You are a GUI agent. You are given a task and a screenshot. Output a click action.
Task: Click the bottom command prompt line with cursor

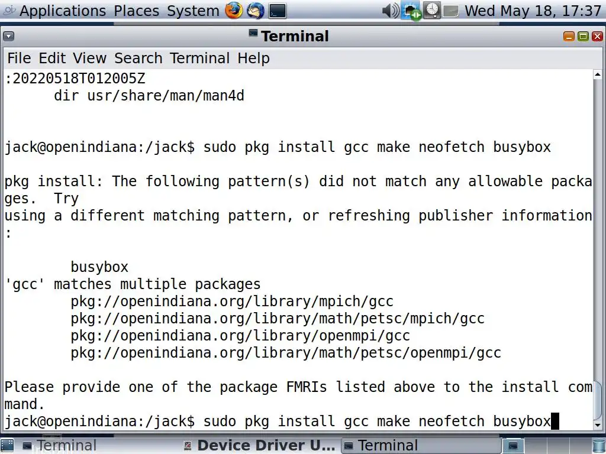pyautogui.click(x=282, y=421)
